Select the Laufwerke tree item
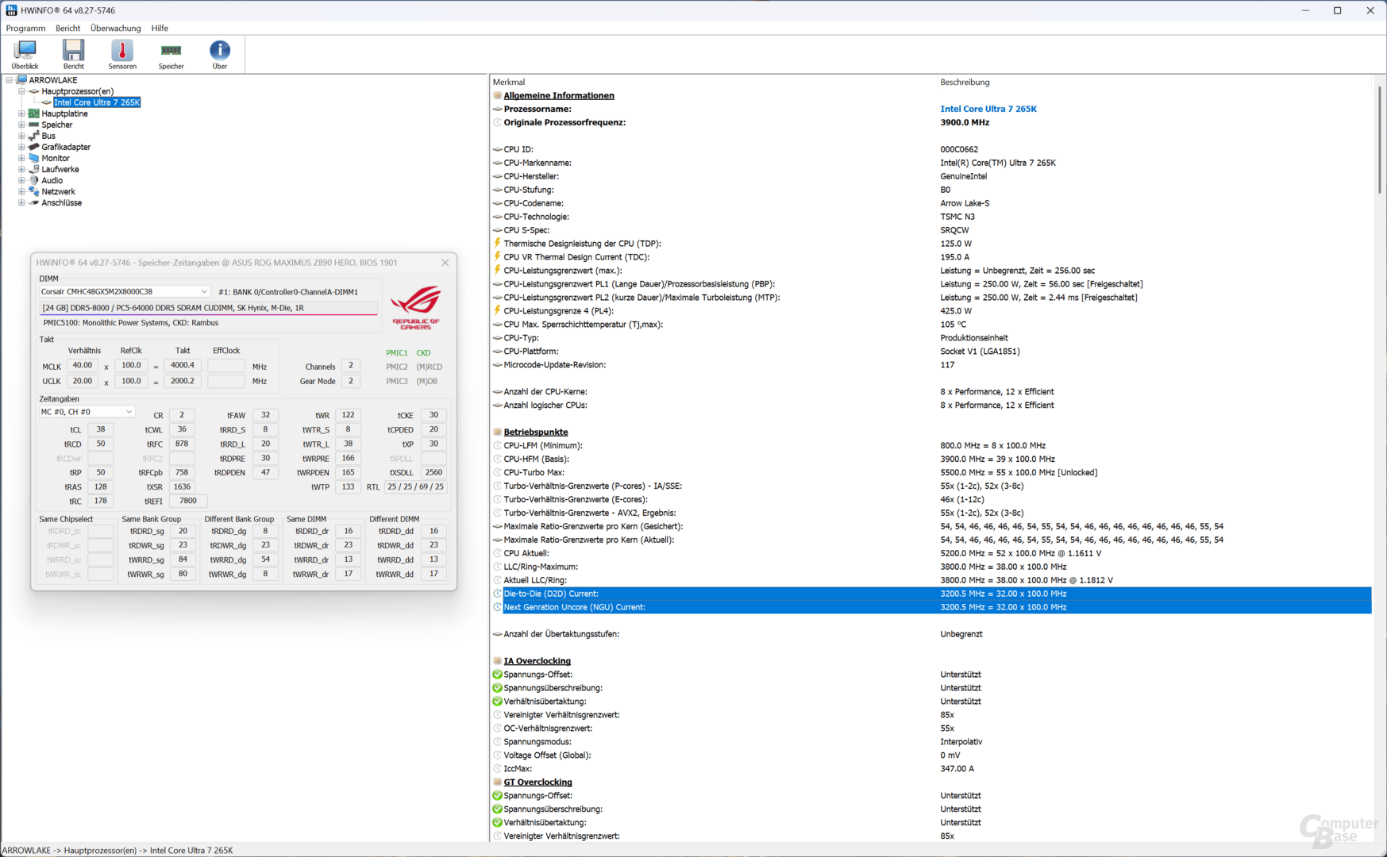Screen dimensions: 1387x857 coord(60,169)
